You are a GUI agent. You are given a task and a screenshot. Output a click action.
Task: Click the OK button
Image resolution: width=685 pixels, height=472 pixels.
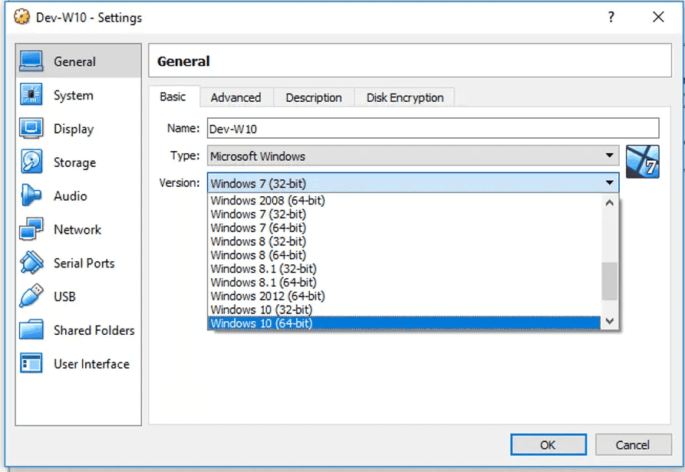click(x=548, y=444)
